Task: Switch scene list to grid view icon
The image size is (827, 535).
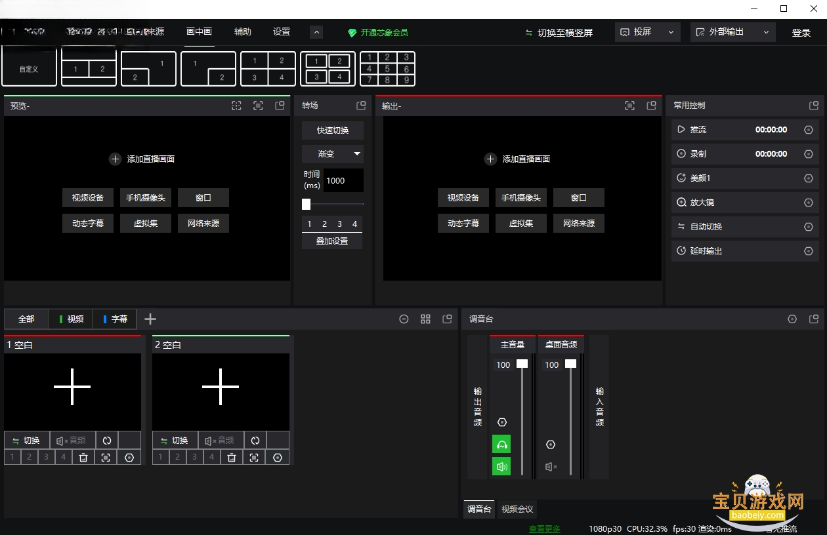Action: pyautogui.click(x=425, y=319)
